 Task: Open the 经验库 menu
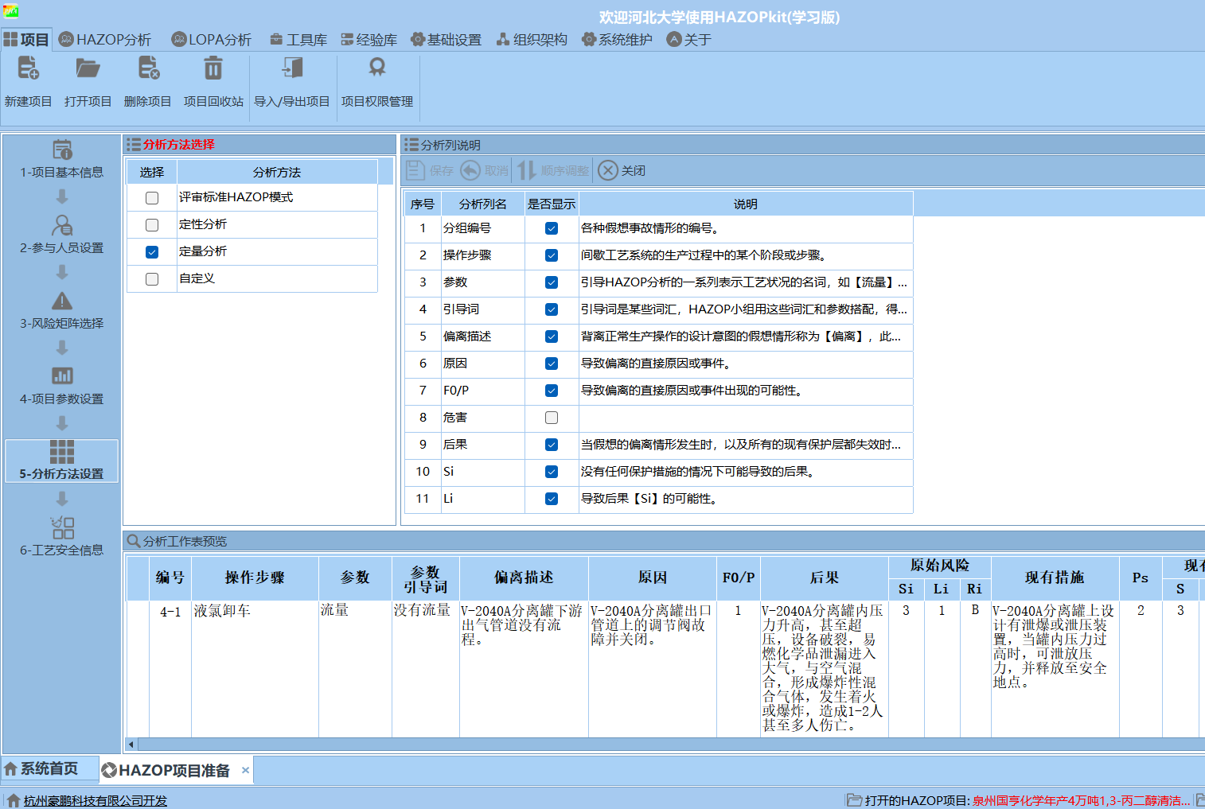click(369, 39)
